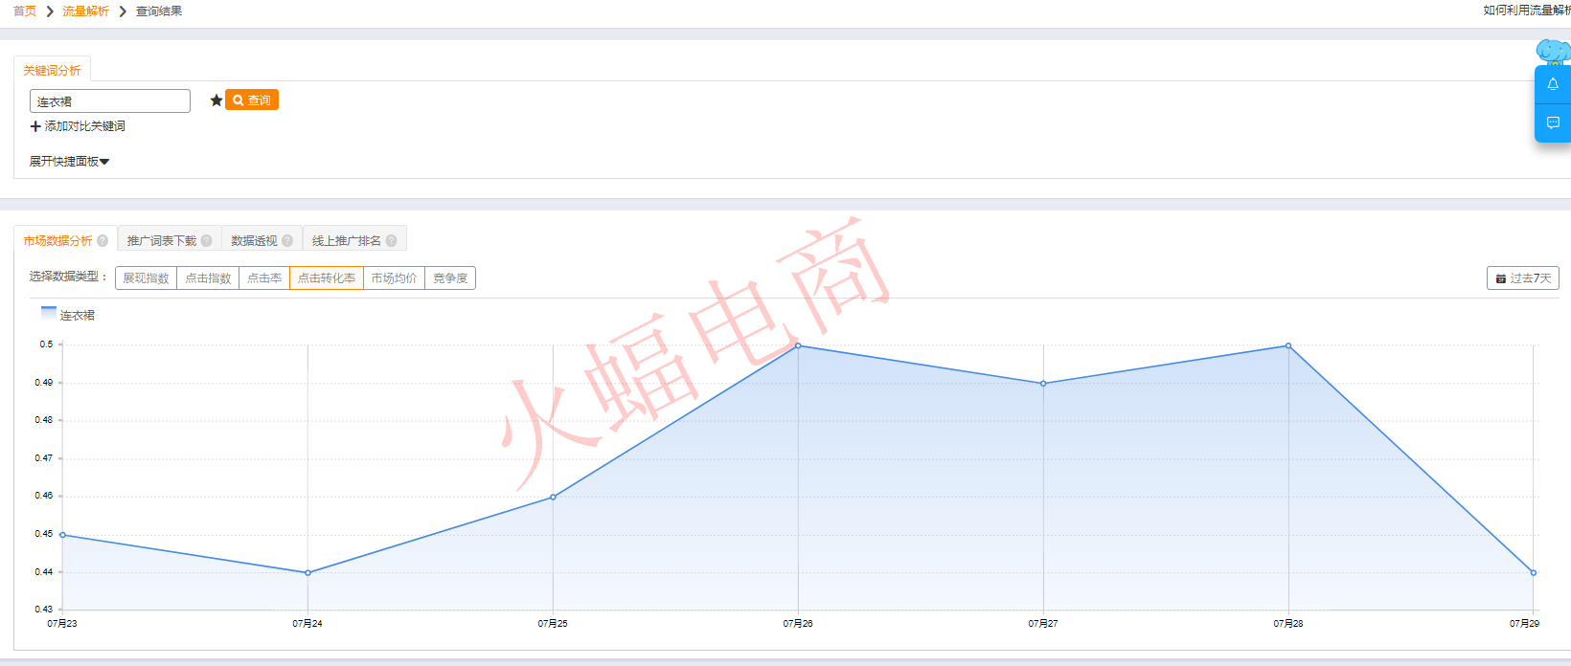This screenshot has height=666, width=1571.
Task: Switch to the 线上推广排名 tab
Action: click(346, 241)
